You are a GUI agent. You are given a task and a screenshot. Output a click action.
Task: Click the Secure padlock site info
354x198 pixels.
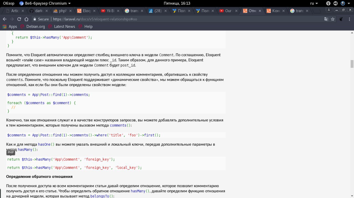[x=41, y=19]
